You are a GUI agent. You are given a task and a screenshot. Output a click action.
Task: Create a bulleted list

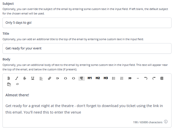click(x=114, y=78)
